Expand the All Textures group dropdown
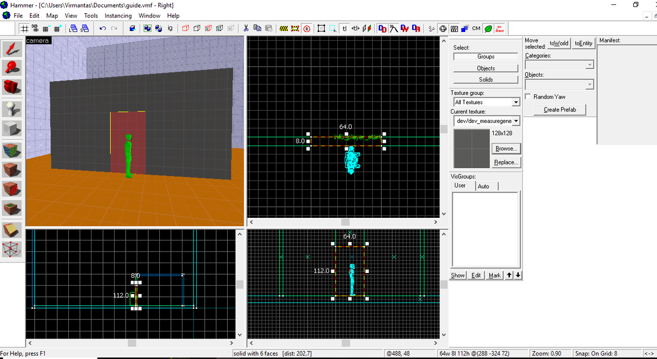The height and width of the screenshot is (359, 657). [516, 103]
